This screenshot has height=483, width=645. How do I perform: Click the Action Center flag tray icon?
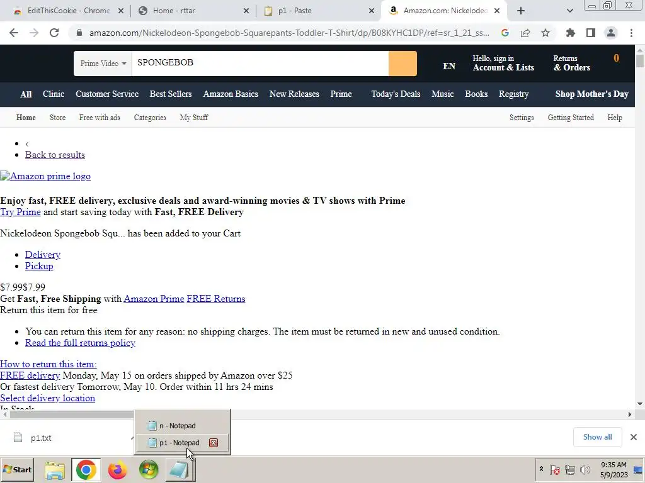tap(554, 469)
